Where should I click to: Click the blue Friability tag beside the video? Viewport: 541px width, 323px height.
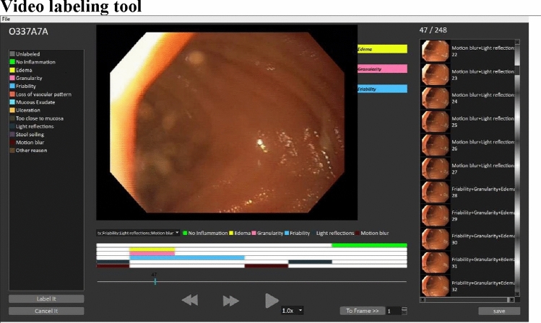click(x=382, y=89)
